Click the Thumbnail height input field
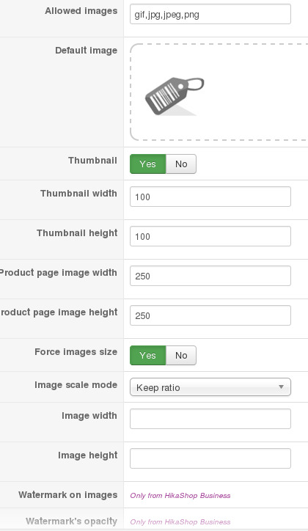308x531 pixels. [210, 236]
